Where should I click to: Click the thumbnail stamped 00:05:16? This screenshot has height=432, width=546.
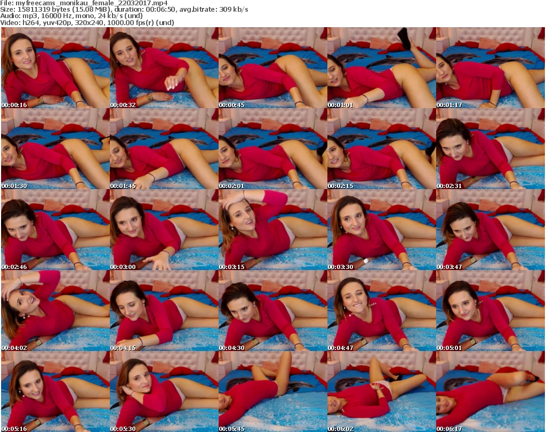[x=55, y=392]
